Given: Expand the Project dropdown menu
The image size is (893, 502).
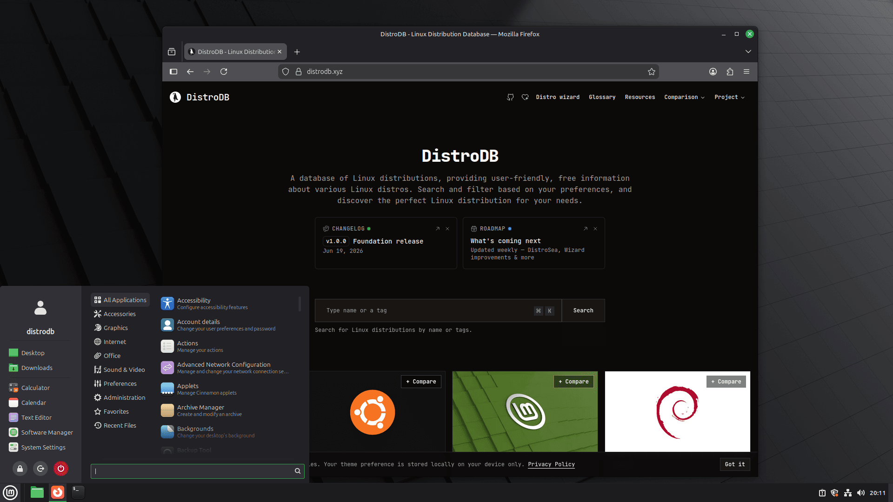Looking at the screenshot, I should tap(729, 97).
